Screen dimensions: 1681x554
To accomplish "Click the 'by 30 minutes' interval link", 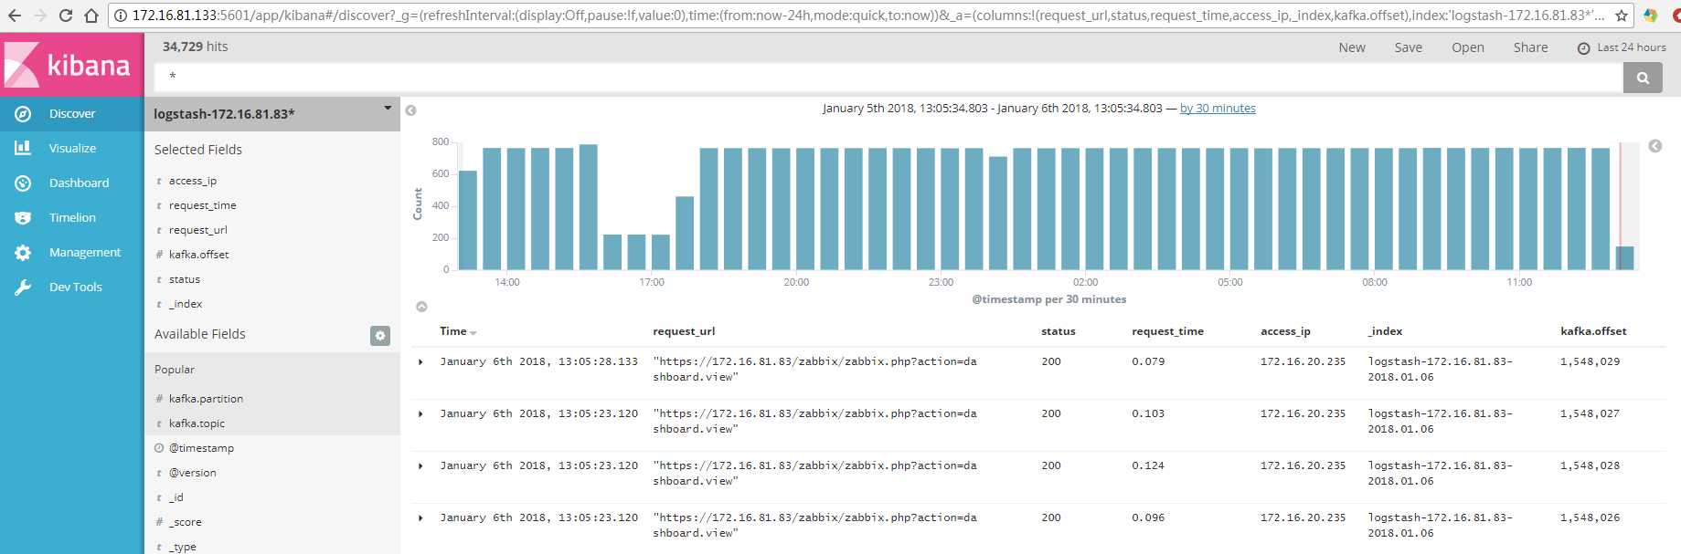I will pyautogui.click(x=1218, y=108).
